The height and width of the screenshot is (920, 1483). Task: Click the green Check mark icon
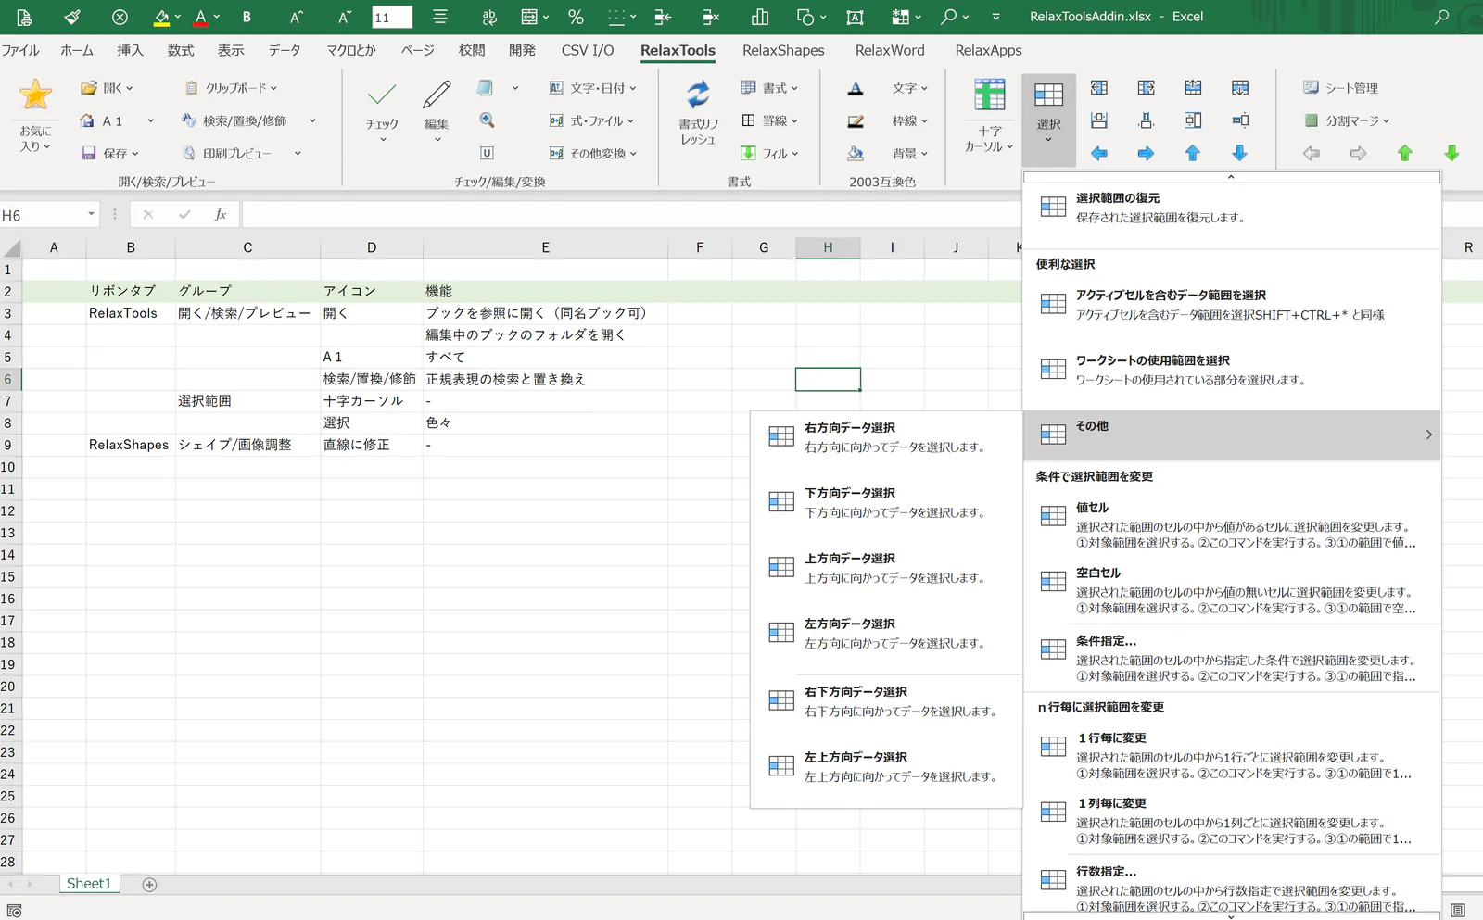click(382, 95)
